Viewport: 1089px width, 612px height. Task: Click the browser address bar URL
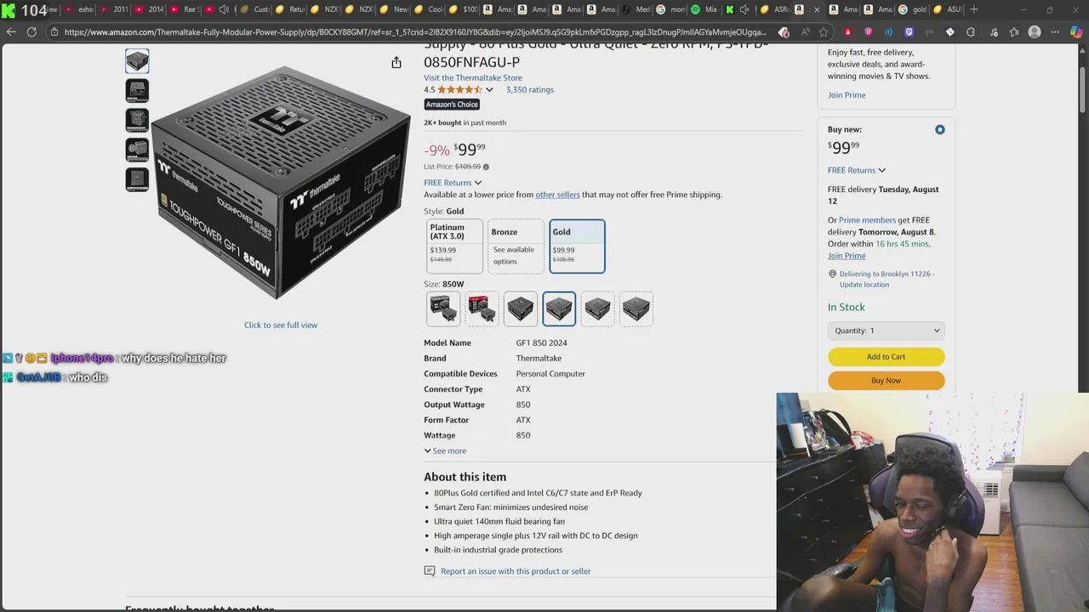[x=415, y=32]
